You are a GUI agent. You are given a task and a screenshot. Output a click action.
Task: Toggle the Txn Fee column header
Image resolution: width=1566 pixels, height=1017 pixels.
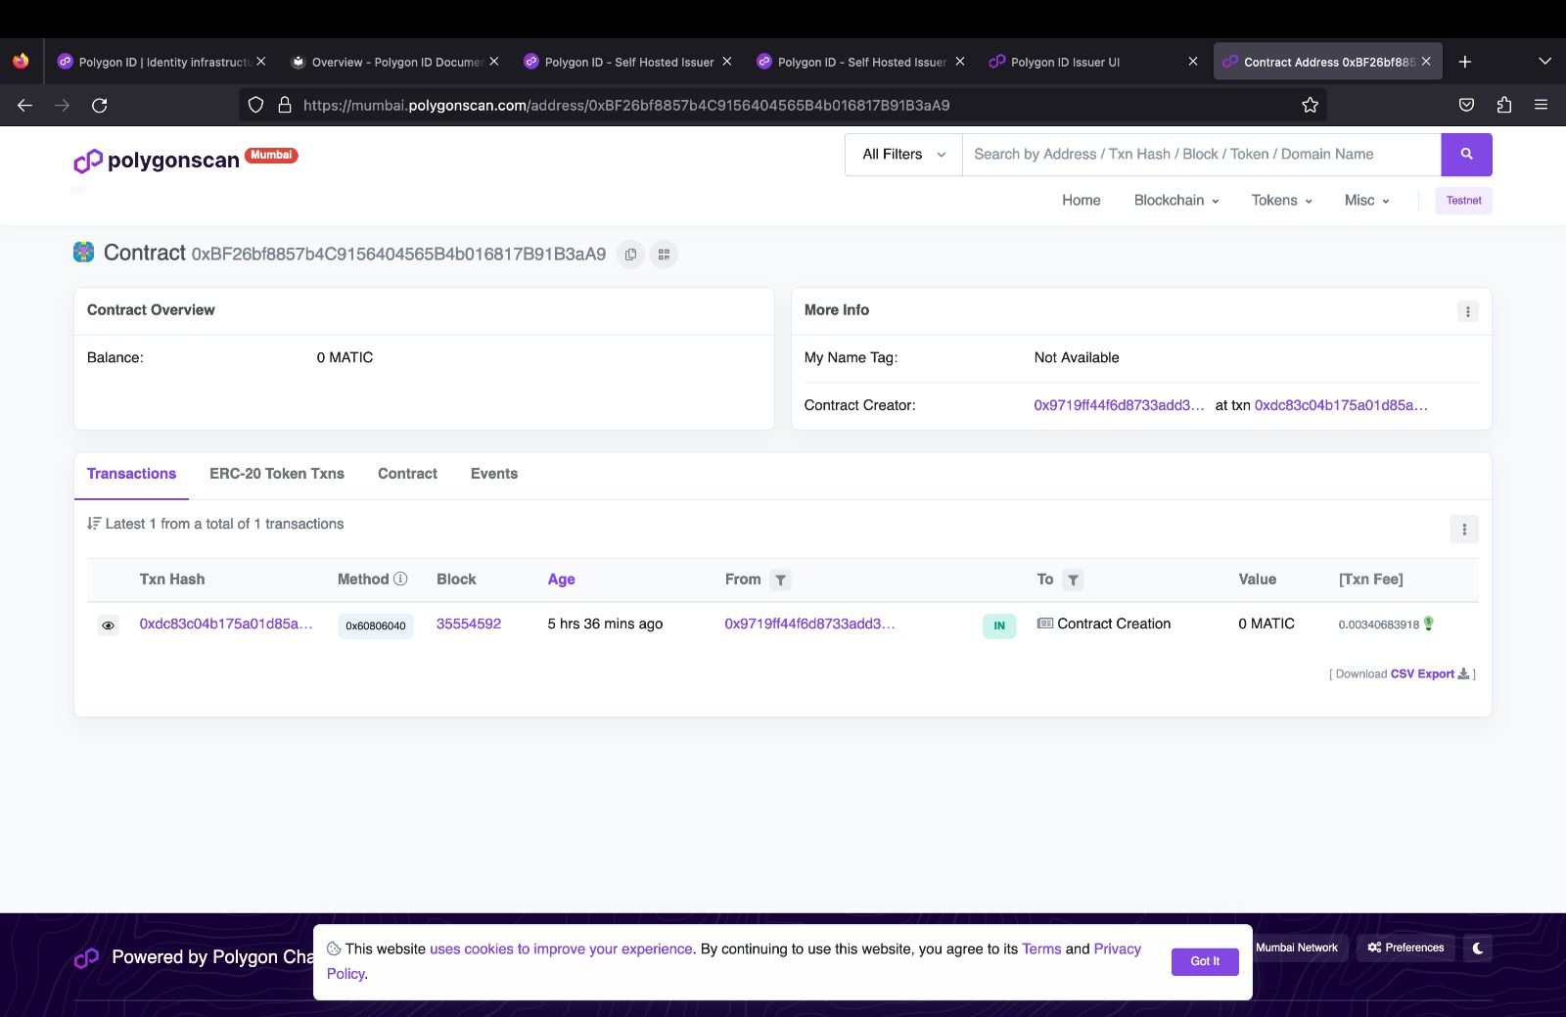click(x=1370, y=579)
